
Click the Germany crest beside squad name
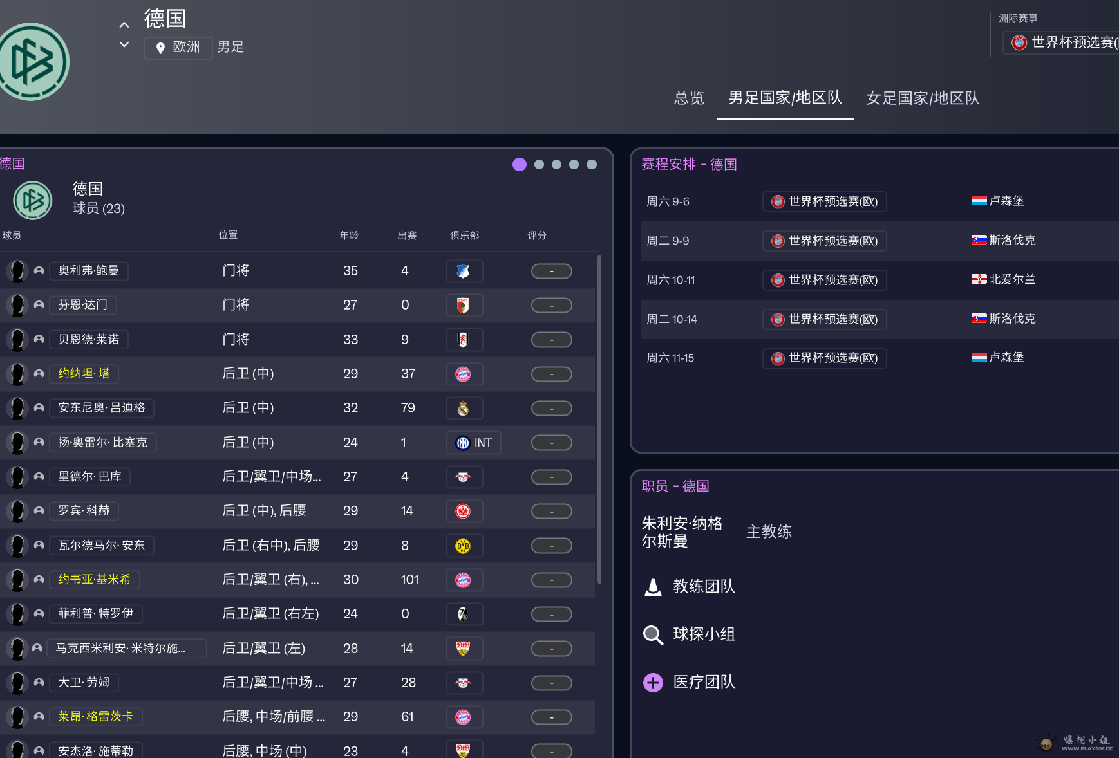pyautogui.click(x=33, y=200)
